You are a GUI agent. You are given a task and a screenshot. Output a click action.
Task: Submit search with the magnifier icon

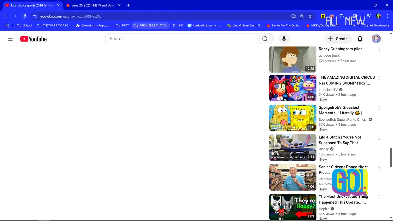pos(265,39)
